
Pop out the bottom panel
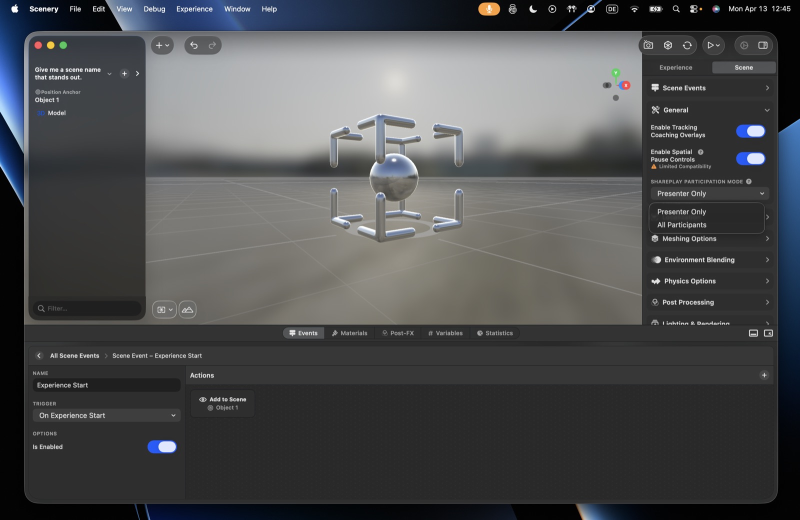[x=768, y=333]
